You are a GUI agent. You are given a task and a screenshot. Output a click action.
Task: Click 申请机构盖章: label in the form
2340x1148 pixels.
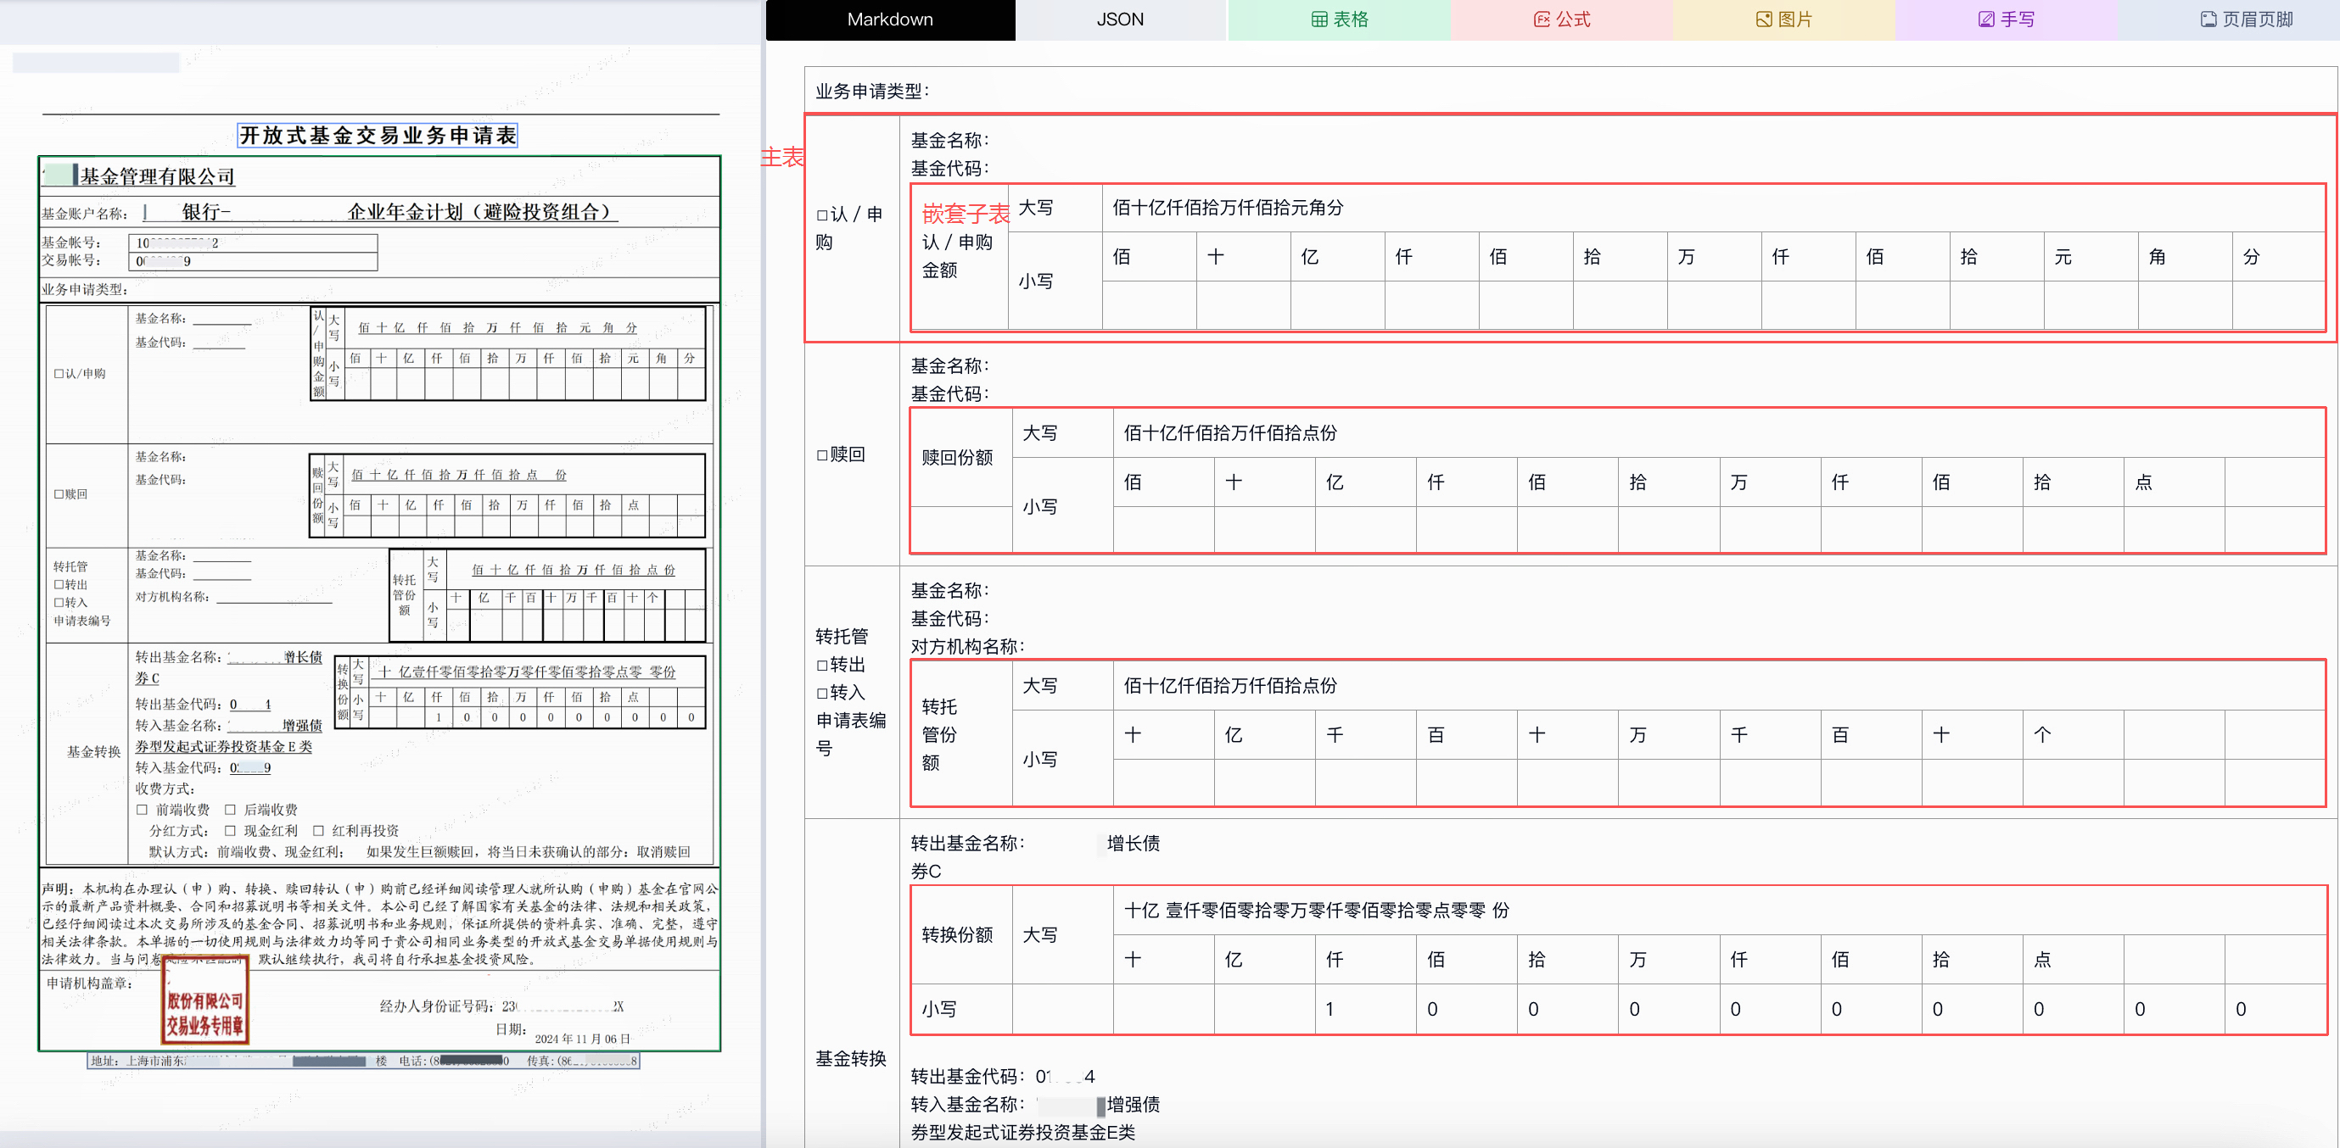[89, 984]
